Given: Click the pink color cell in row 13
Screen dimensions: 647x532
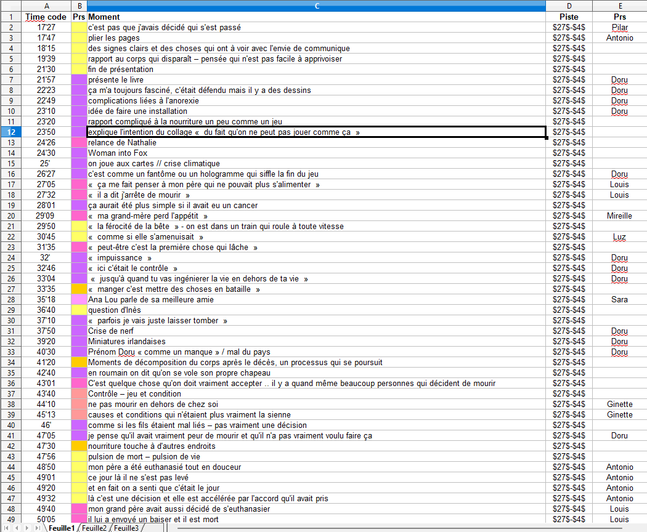Looking at the screenshot, I should point(79,142).
